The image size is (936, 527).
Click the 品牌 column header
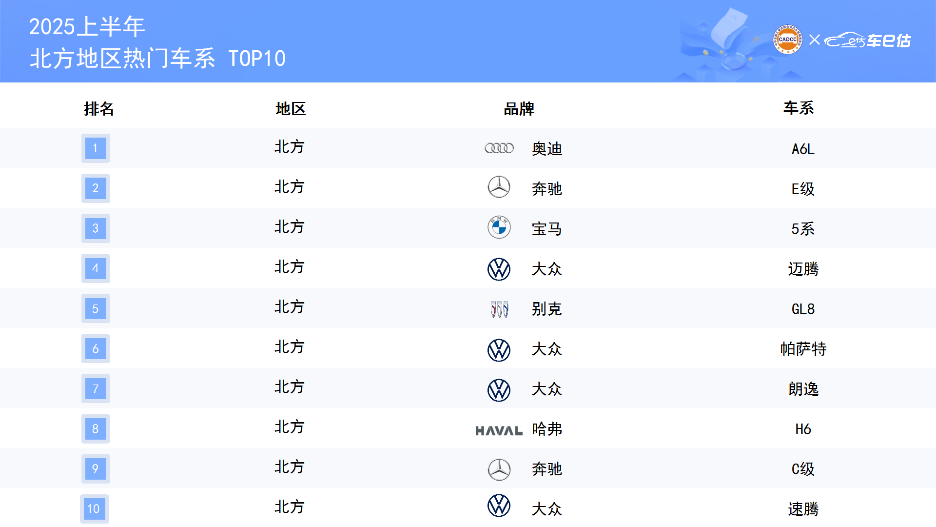pyautogui.click(x=519, y=108)
